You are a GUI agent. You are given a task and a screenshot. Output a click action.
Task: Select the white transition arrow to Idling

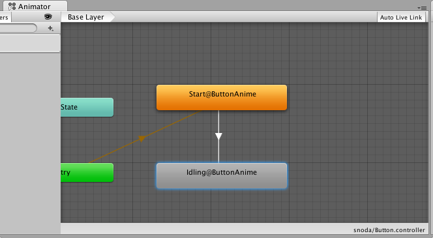pos(218,136)
